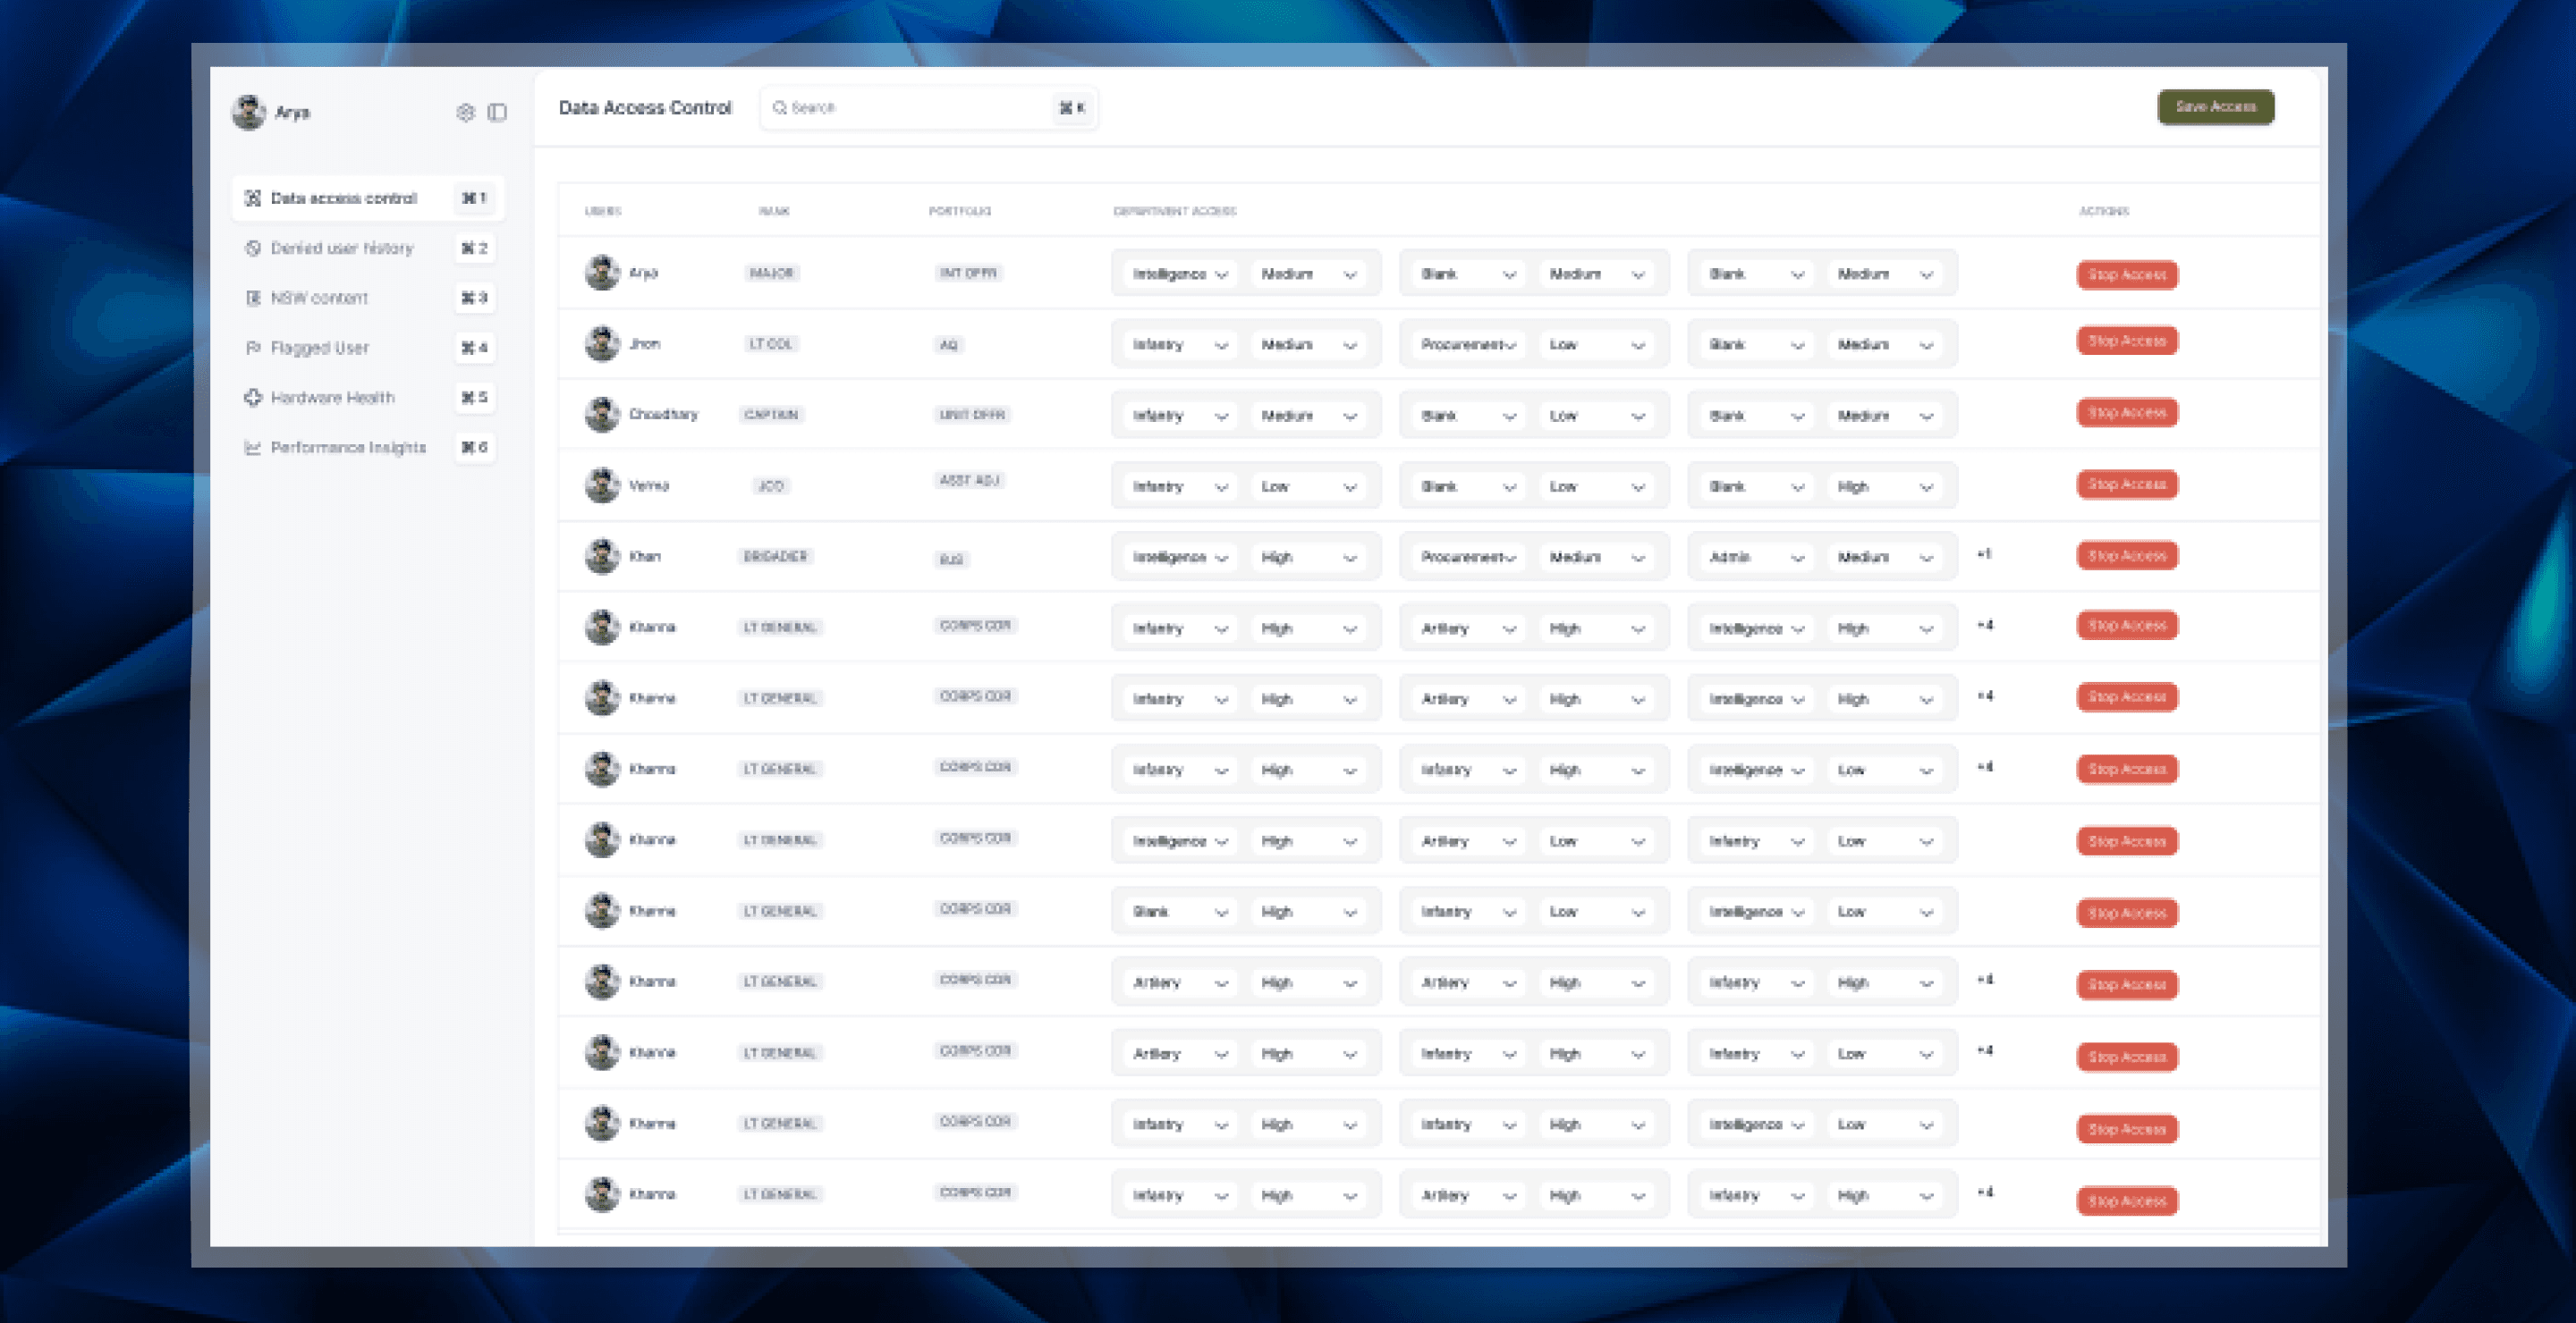Expand Jhon's Procurement department dropdown
Viewport: 2576px width, 1323px height.
tap(1467, 345)
